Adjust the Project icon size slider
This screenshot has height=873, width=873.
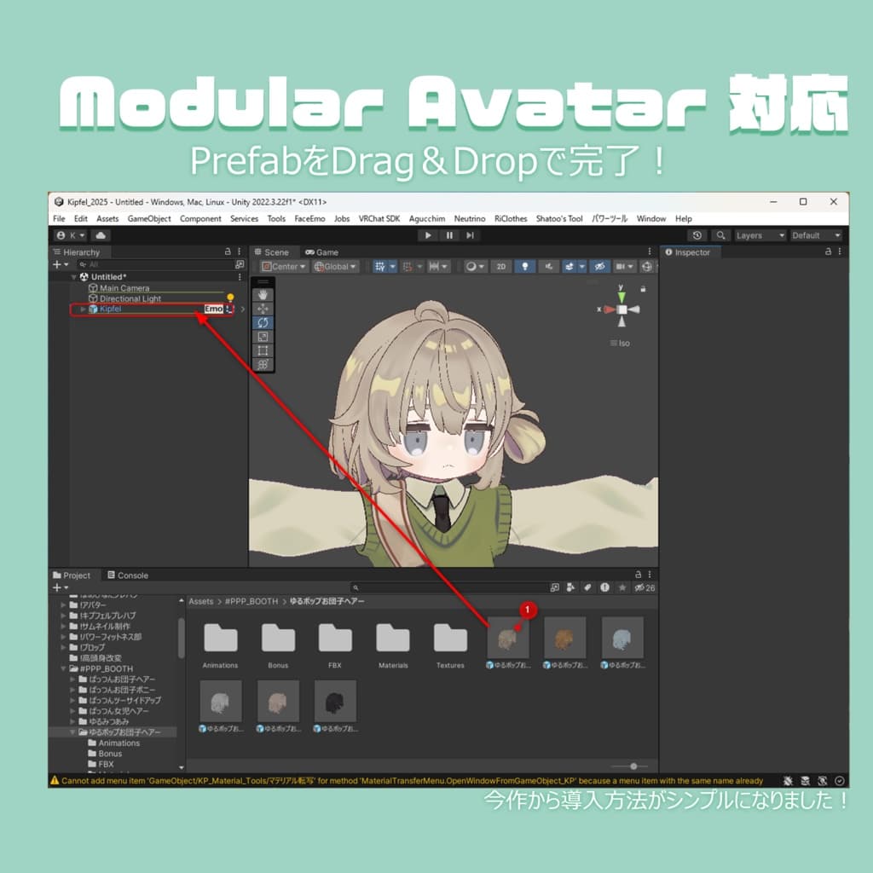pyautogui.click(x=630, y=766)
